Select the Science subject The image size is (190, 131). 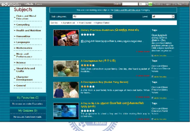(21, 63)
